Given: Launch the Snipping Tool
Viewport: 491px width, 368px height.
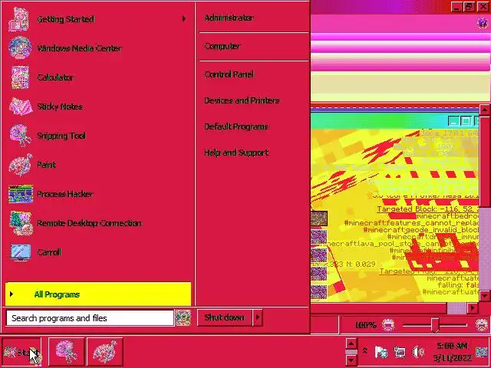Looking at the screenshot, I should (97, 136).
